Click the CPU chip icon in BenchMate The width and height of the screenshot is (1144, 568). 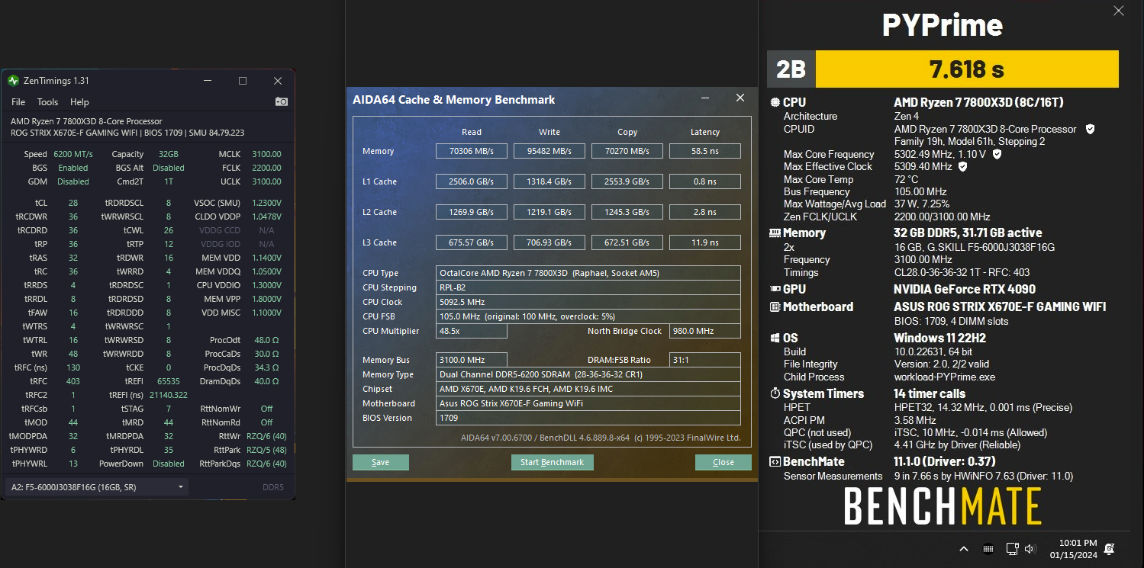click(775, 102)
